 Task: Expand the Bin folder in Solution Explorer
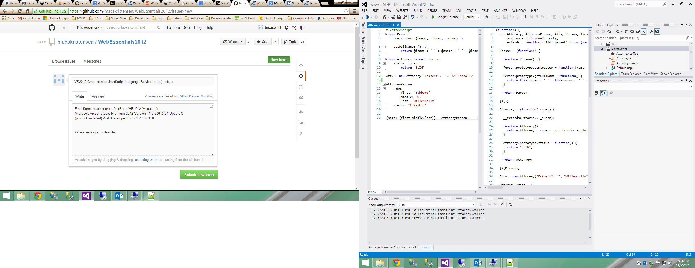coord(602,44)
